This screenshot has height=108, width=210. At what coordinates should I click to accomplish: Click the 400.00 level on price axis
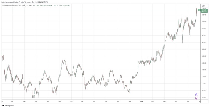coord(204,56)
